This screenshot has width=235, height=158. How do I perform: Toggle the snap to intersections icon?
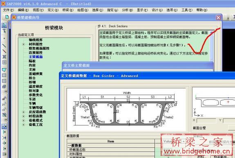(x=4, y=138)
